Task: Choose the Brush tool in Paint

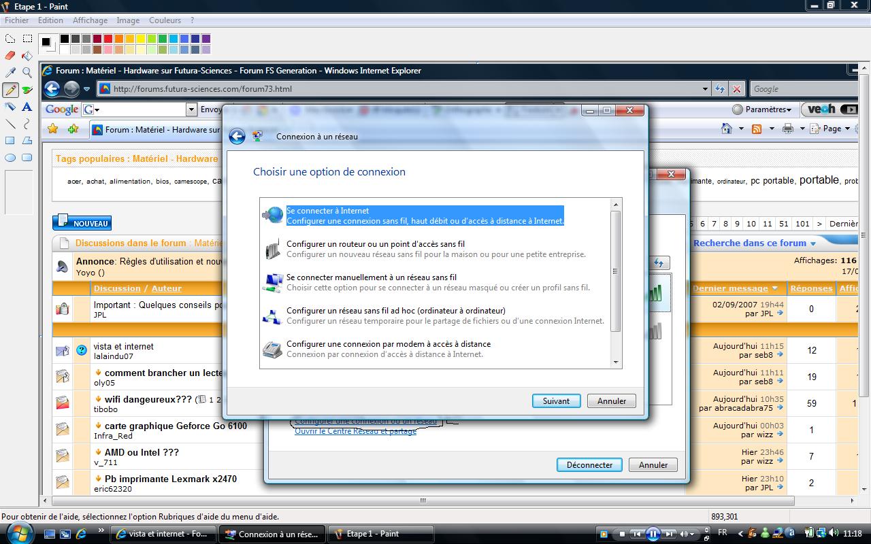Action: pyautogui.click(x=27, y=90)
